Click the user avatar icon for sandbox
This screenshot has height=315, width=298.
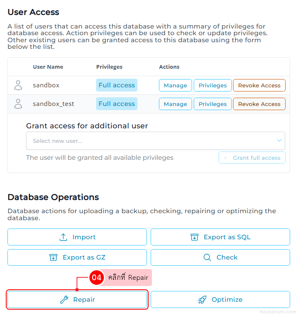tap(18, 85)
